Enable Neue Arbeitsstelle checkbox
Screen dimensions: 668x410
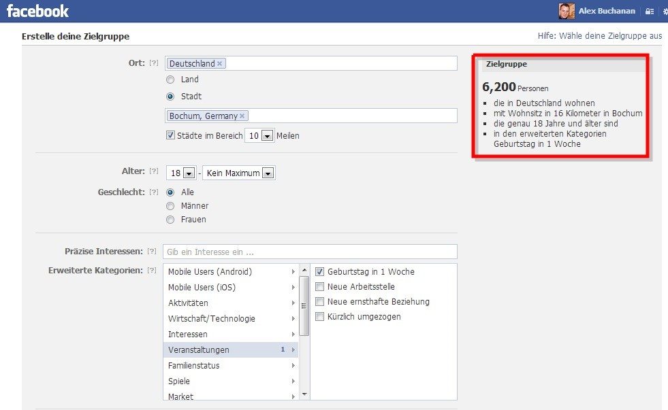click(319, 287)
